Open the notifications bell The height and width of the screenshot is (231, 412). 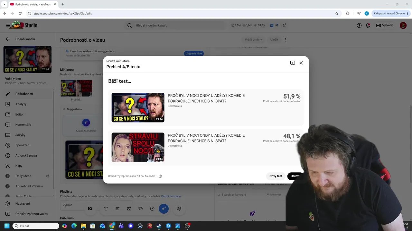[x=368, y=25]
